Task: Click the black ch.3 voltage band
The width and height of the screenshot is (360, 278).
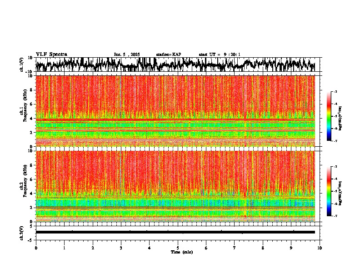Action: (175, 232)
